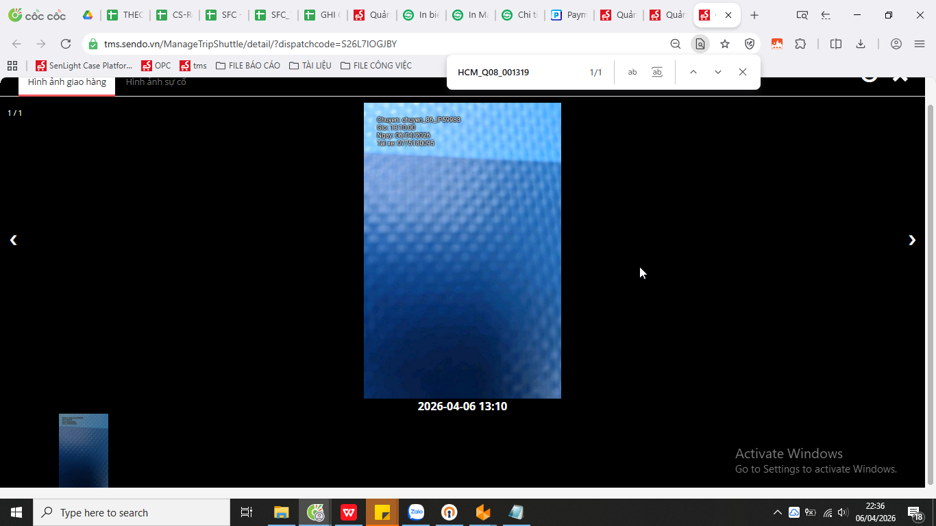Switch to Hình ảnh giao hàng tab
Image resolution: width=936 pixels, height=526 pixels.
[x=66, y=82]
